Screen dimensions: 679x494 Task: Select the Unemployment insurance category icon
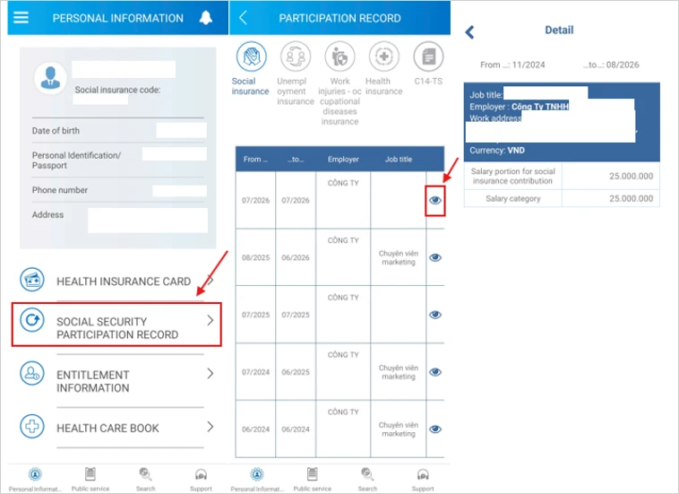point(296,56)
